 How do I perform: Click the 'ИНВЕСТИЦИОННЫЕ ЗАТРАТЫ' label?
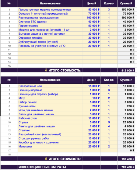42,167
